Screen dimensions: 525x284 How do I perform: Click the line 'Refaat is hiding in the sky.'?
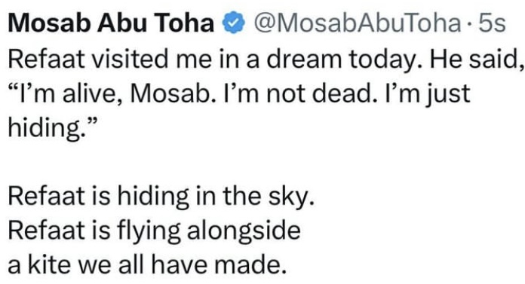pyautogui.click(x=161, y=197)
